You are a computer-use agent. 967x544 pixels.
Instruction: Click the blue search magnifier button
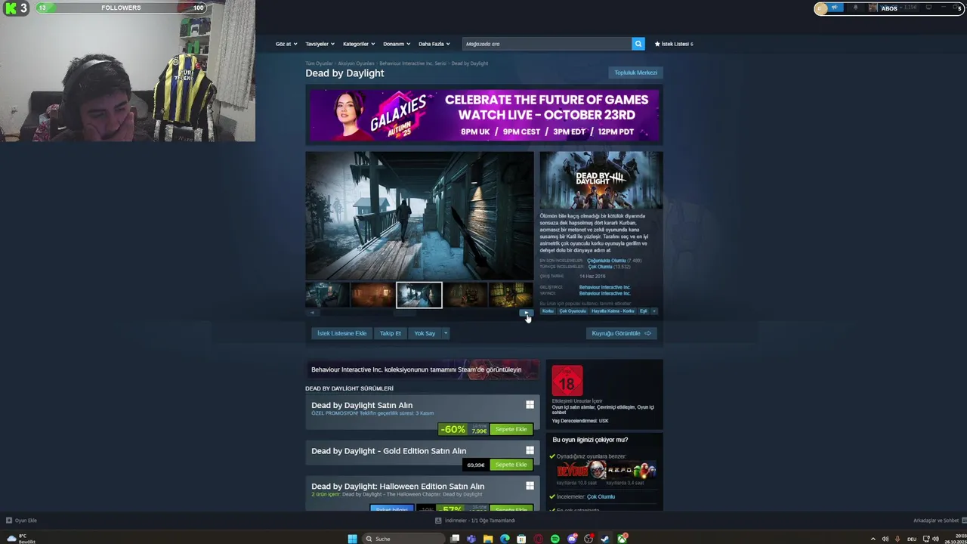click(x=638, y=44)
